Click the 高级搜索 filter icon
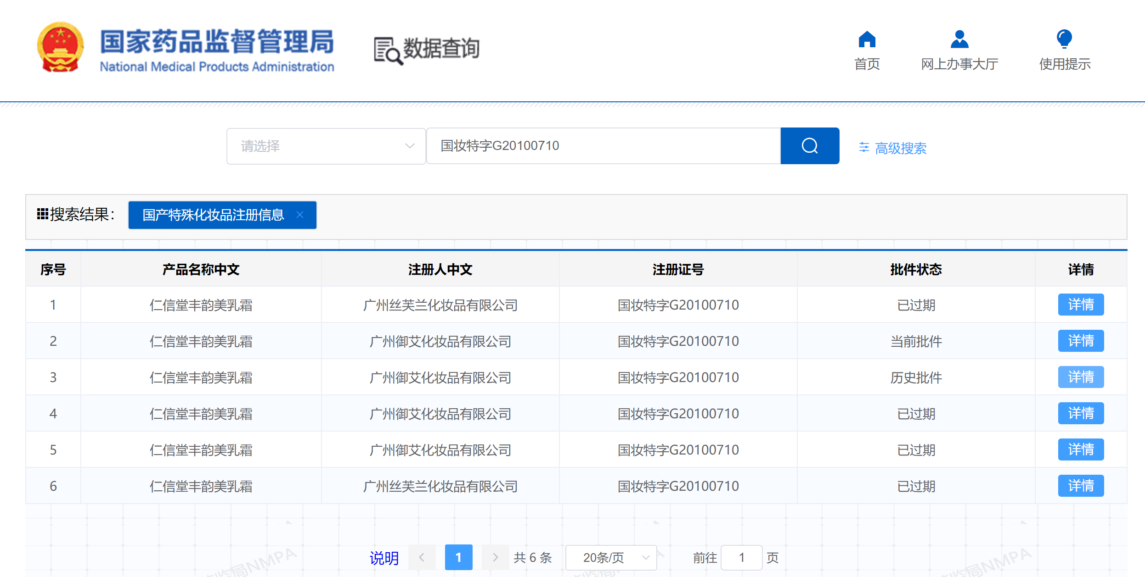Image resolution: width=1145 pixels, height=577 pixels. 864,148
